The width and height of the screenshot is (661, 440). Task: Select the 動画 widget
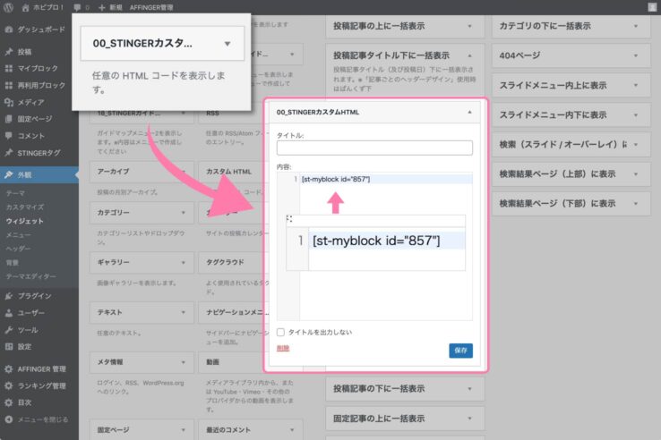[x=213, y=362]
